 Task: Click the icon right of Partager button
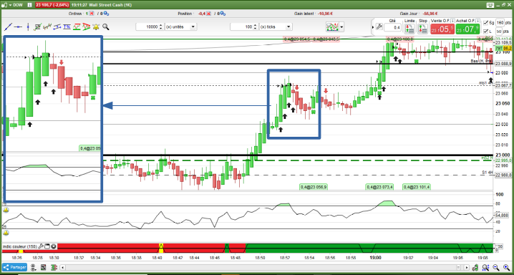pos(34,267)
